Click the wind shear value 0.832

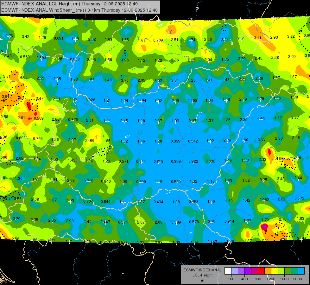click(x=210, y=161)
